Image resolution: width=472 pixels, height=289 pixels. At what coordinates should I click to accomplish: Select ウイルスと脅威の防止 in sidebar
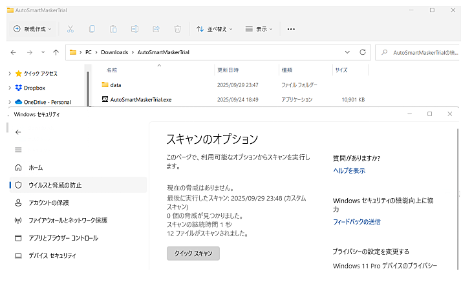pos(55,185)
